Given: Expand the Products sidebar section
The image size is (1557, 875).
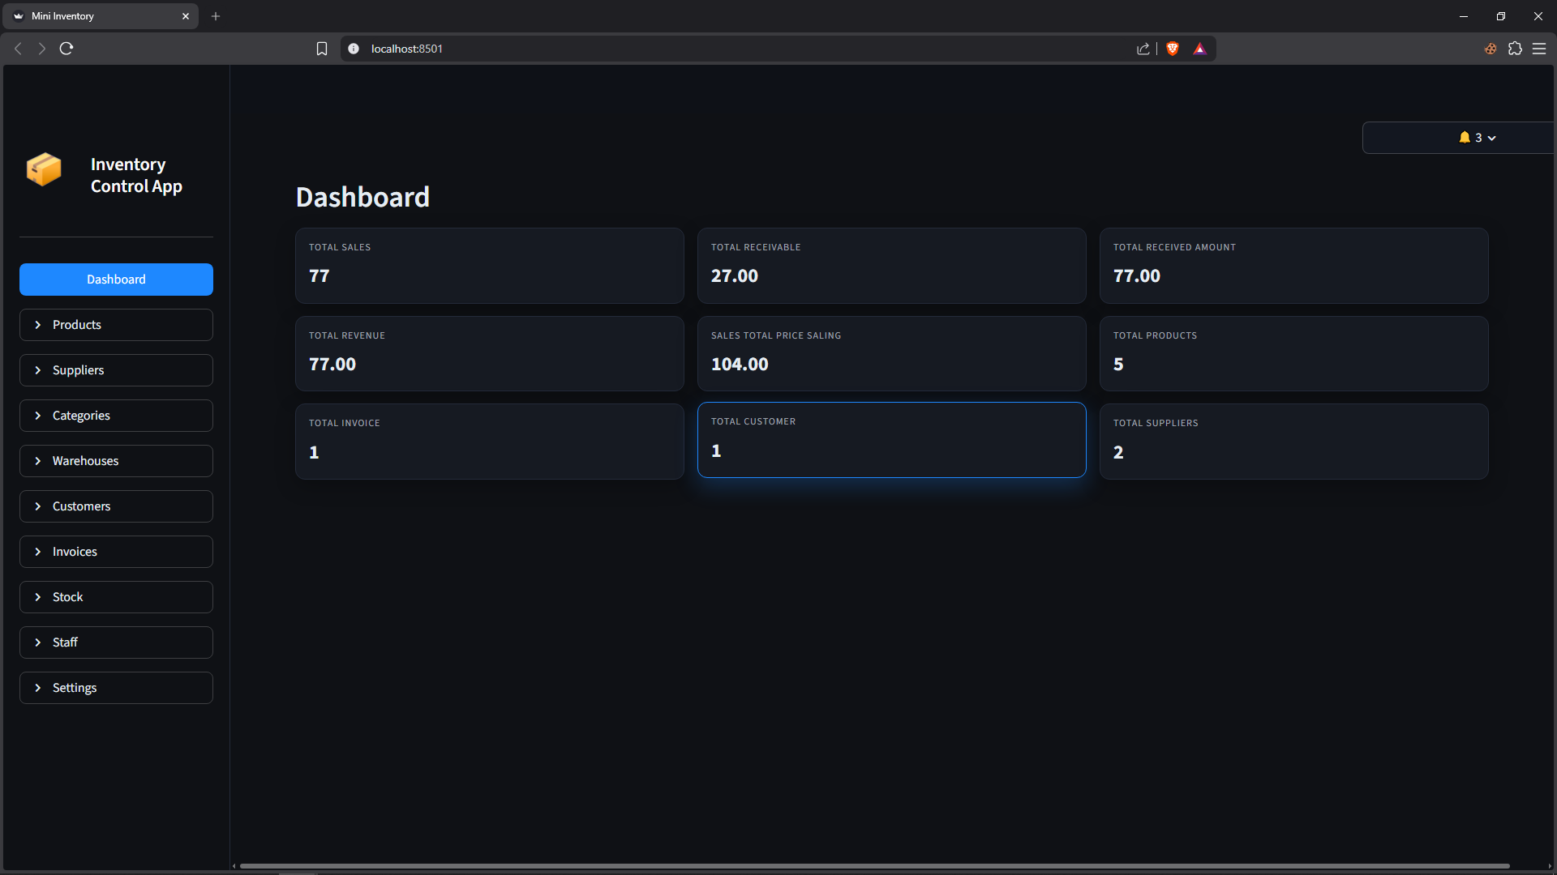Looking at the screenshot, I should pos(116,325).
